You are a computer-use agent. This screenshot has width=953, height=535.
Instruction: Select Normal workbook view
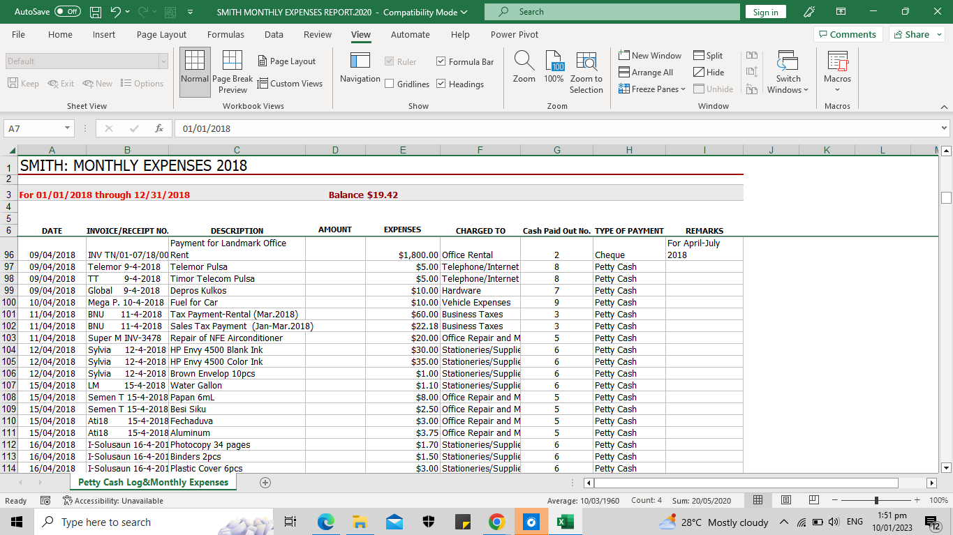point(195,72)
